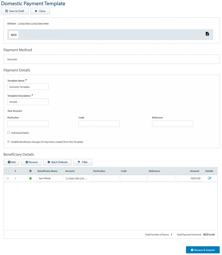Click Your Account Code field
Viewport: 222px width, 255px height.
99,124
